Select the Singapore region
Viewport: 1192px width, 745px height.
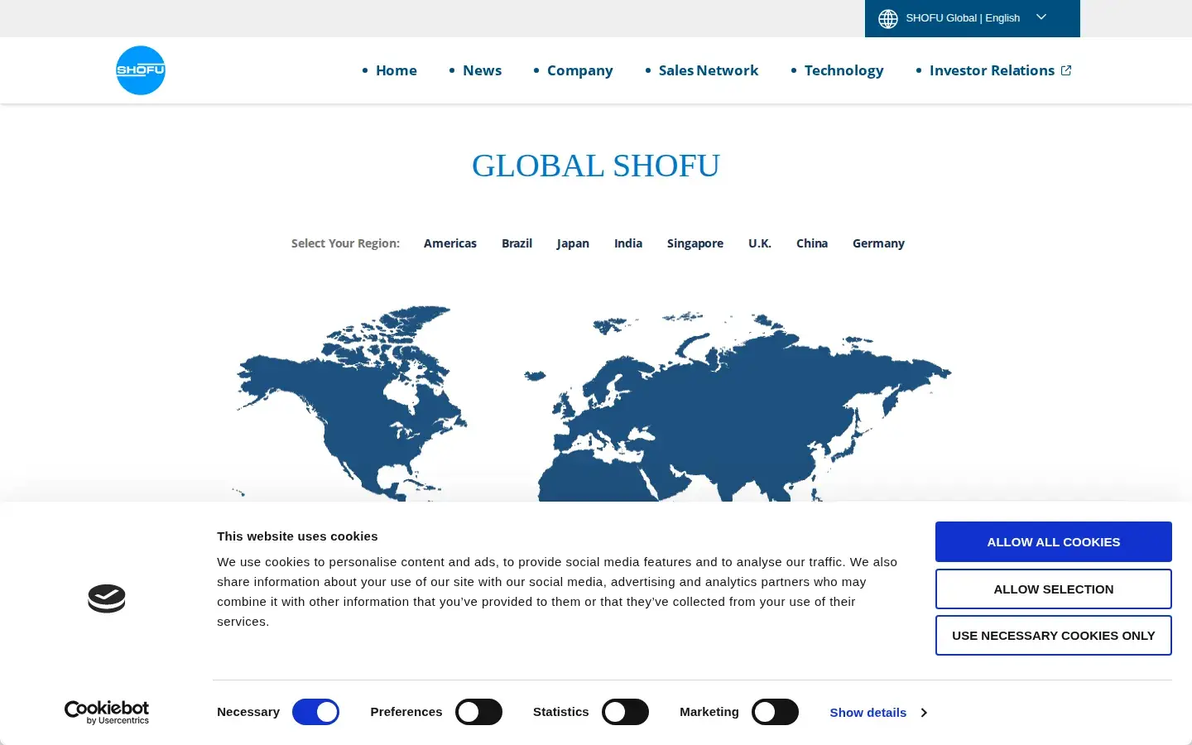[x=695, y=243]
